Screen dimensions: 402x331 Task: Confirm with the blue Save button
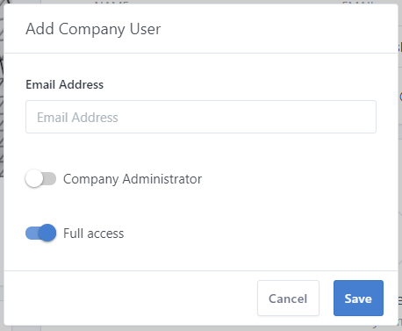tap(358, 298)
